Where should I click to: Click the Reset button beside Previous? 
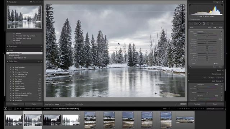[215, 104]
